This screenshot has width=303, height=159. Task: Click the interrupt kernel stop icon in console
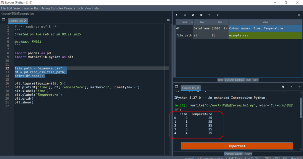click(291, 87)
